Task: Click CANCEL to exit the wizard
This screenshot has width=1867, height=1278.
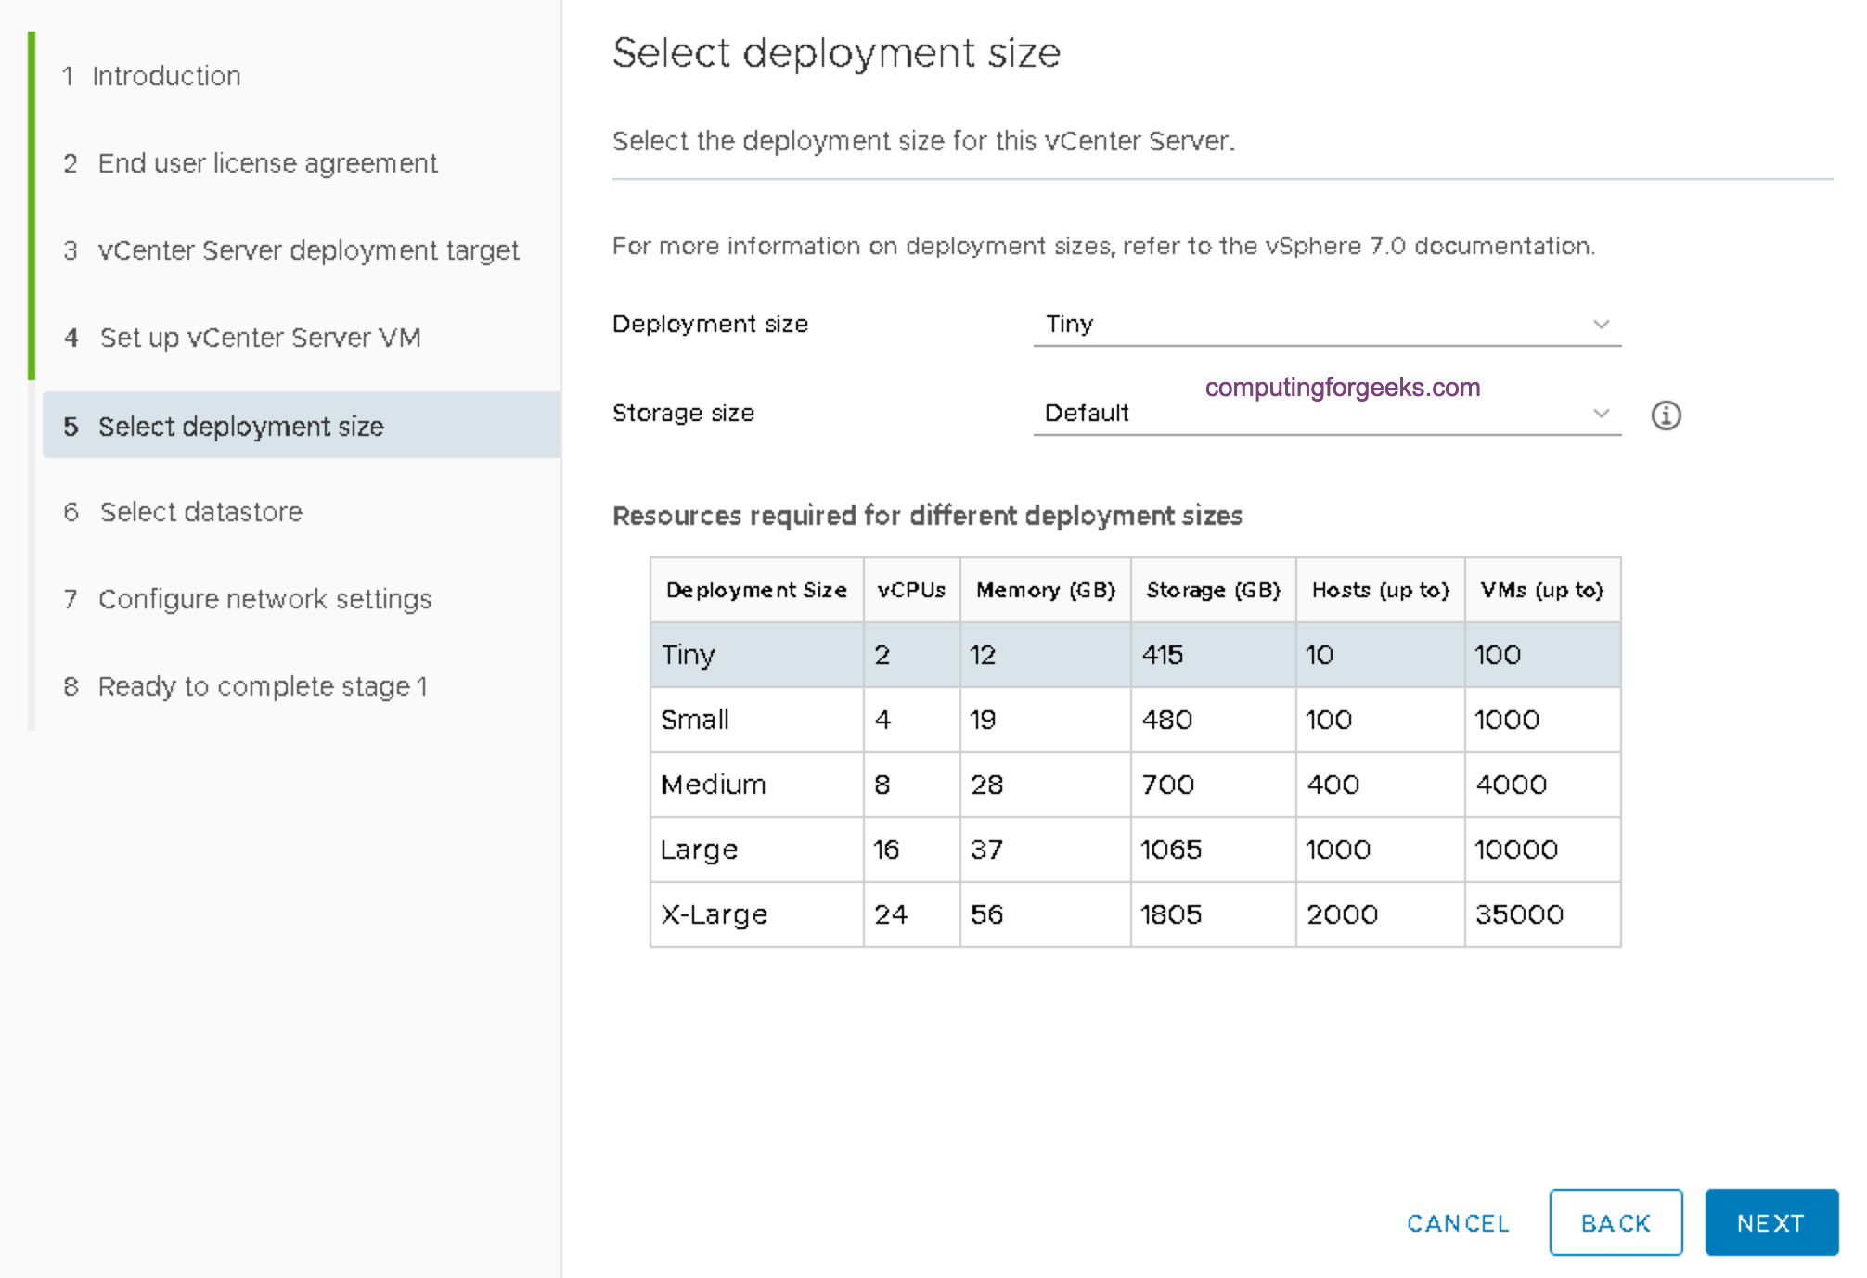Action: point(1457,1222)
